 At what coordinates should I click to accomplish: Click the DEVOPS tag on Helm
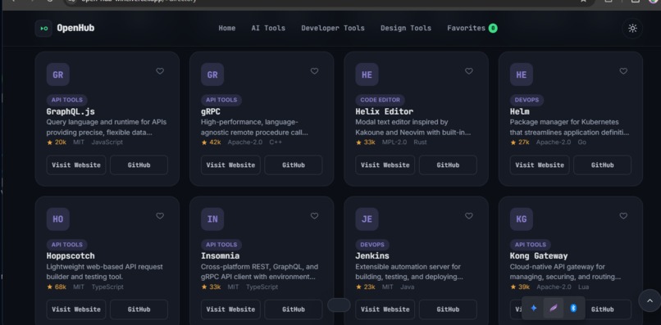527,100
